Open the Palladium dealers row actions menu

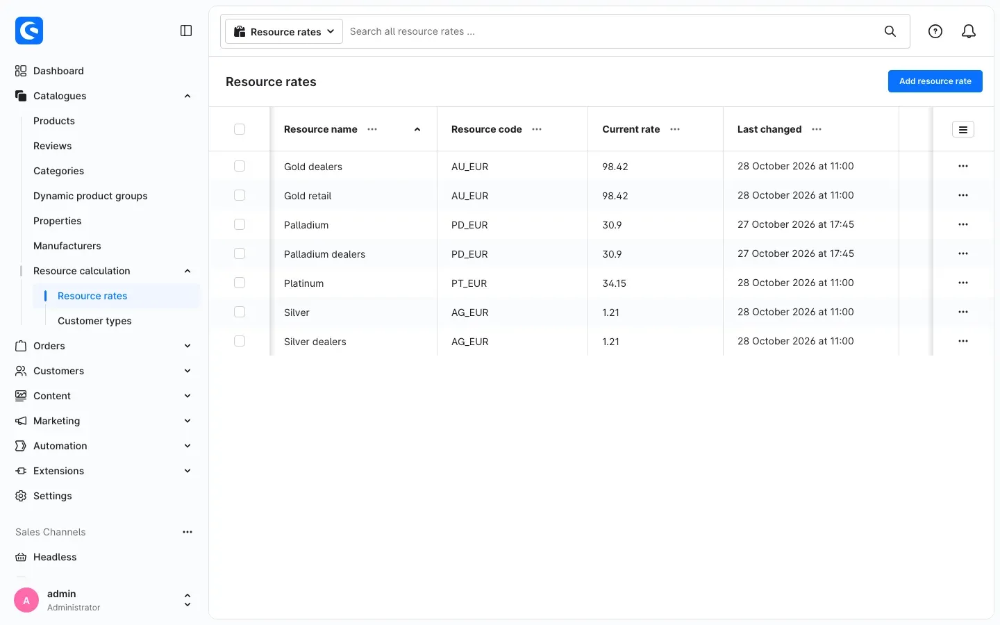pos(963,253)
